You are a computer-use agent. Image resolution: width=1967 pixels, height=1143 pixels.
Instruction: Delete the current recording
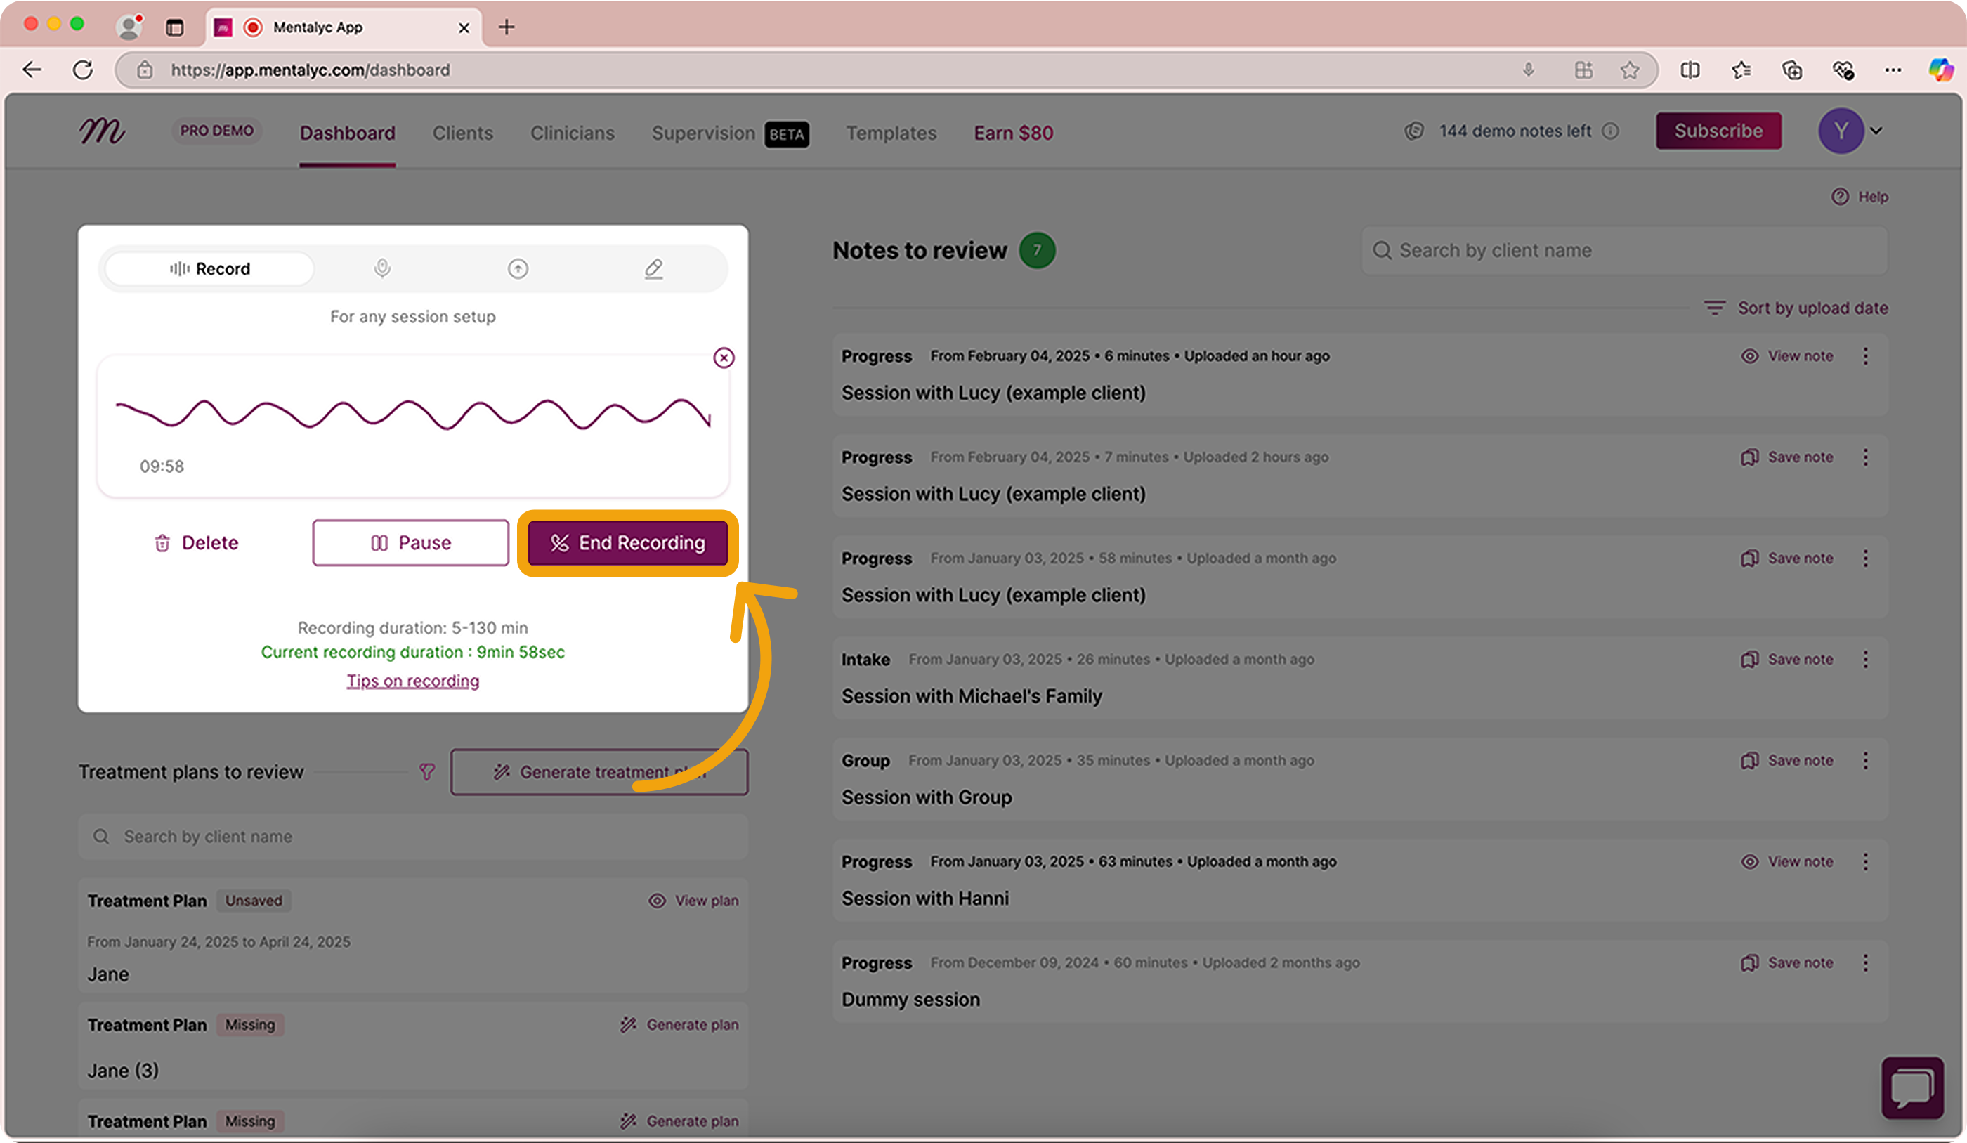click(196, 543)
